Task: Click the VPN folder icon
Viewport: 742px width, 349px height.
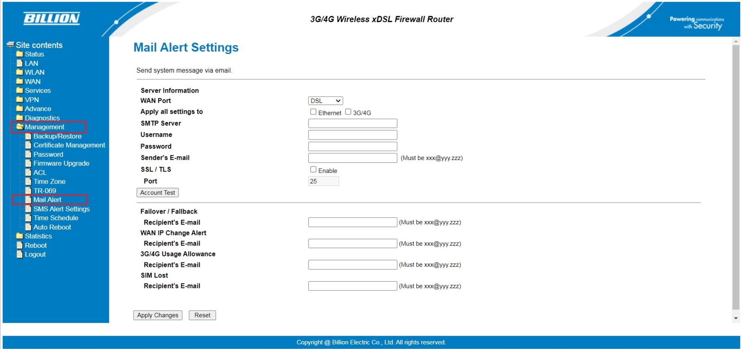Action: click(19, 100)
